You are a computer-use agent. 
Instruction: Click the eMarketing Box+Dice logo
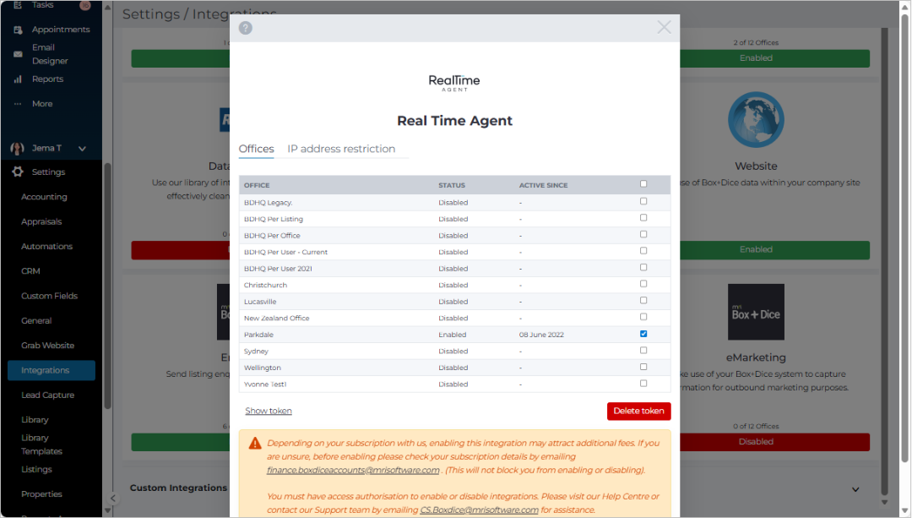756,312
